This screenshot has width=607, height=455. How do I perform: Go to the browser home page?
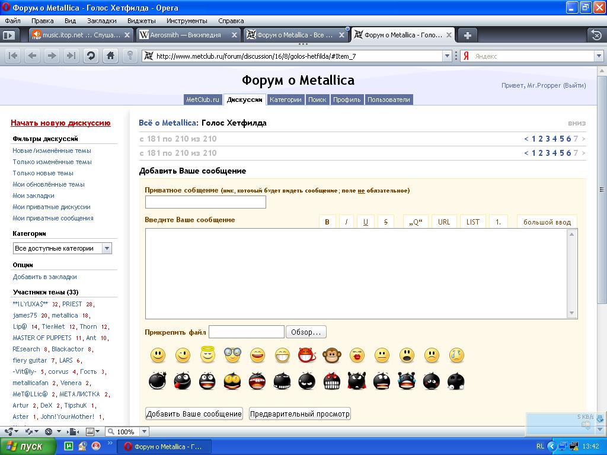pyautogui.click(x=110, y=56)
